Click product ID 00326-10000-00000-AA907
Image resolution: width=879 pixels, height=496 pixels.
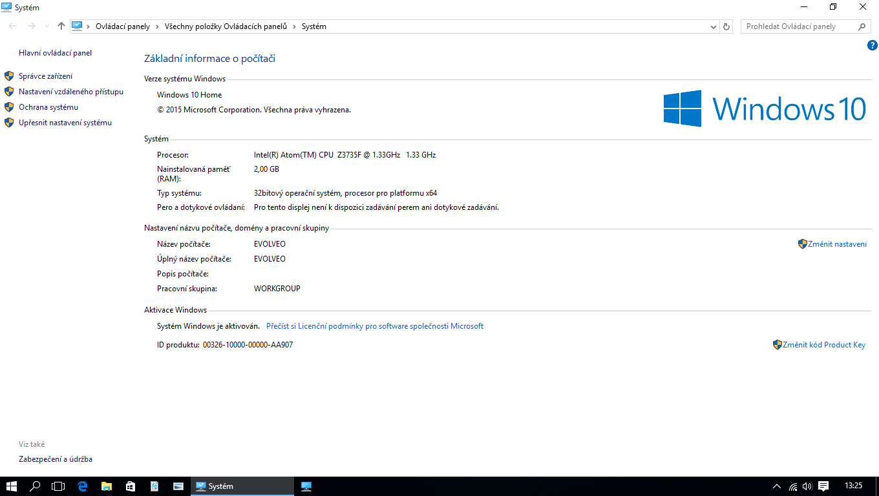[248, 345]
